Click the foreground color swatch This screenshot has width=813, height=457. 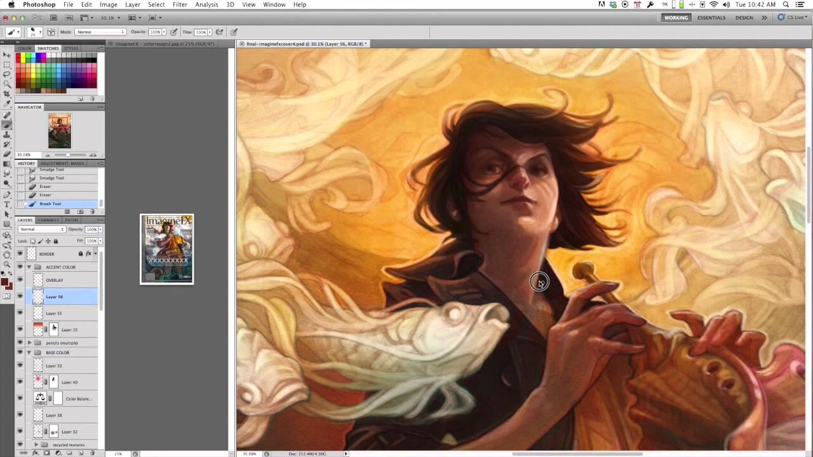pos(4,282)
